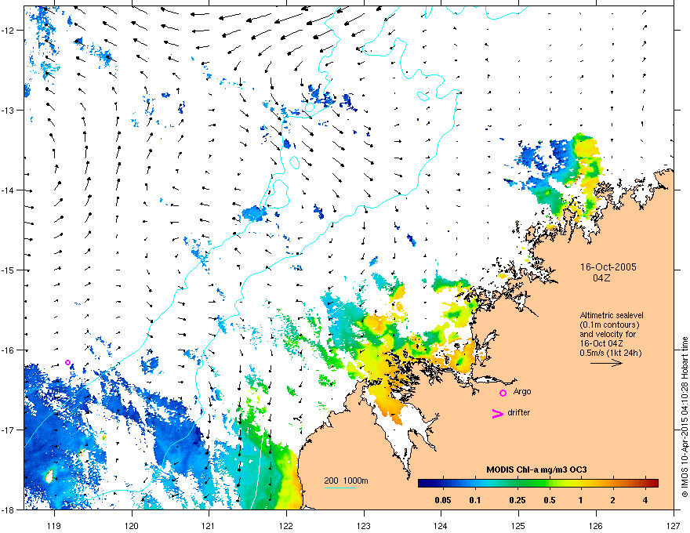Image resolution: width=690 pixels, height=533 pixels.
Task: Click the longitude axis label 119
Action: [54, 525]
